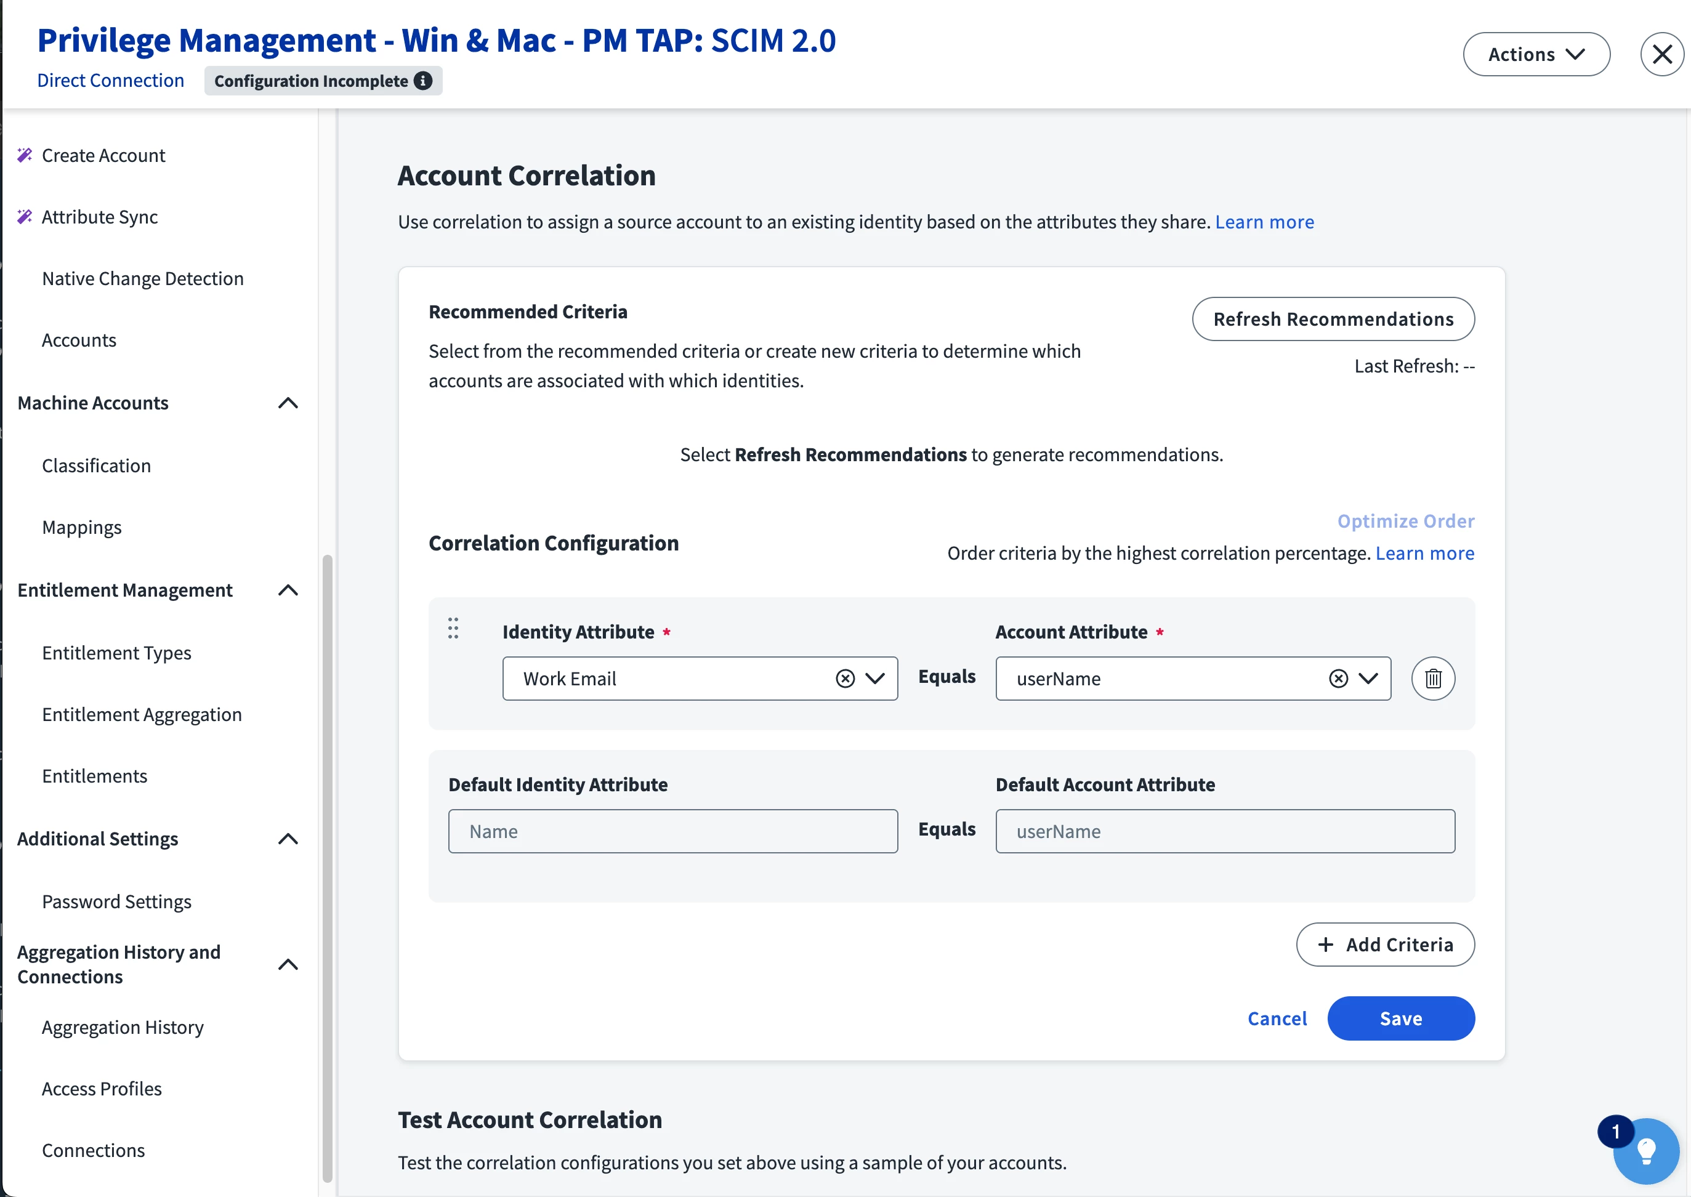
Task: Clear the Work Email identity attribute
Action: 845,678
